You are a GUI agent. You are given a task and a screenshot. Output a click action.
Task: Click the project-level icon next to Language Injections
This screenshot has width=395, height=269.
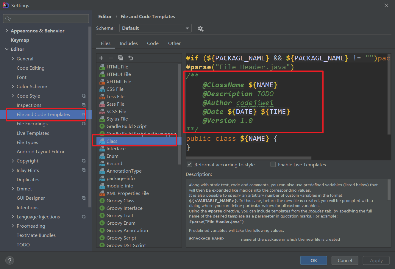point(84,217)
